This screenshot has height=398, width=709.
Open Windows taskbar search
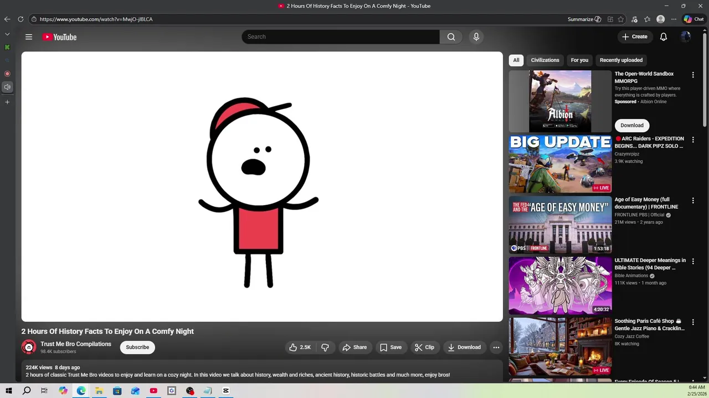coord(27,391)
